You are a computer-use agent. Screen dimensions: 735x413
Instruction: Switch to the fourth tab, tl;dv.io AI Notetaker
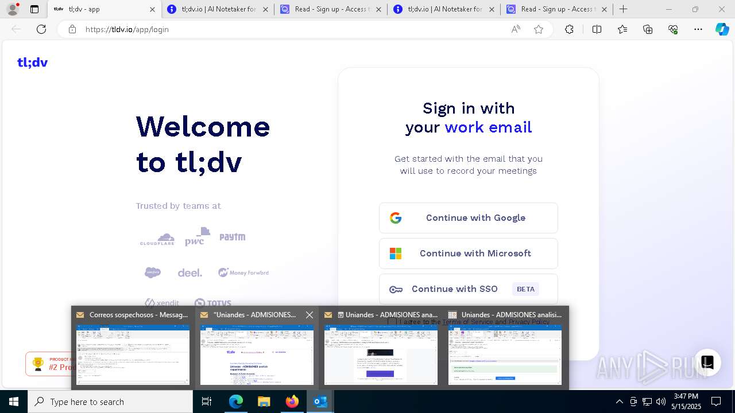pos(444,9)
